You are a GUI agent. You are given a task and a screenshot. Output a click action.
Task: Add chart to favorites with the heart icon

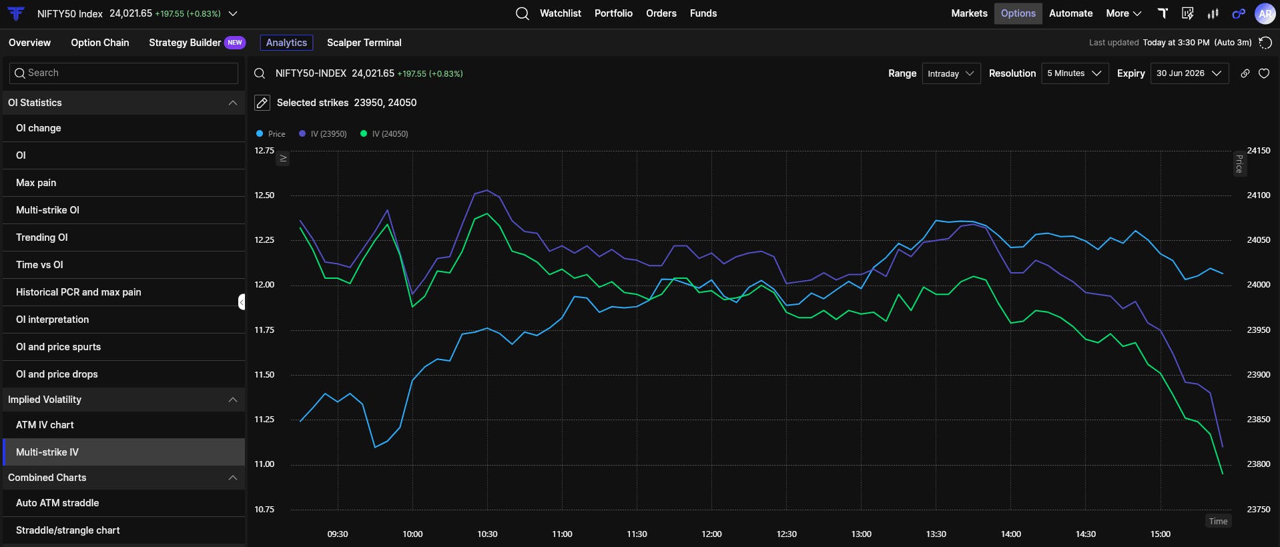tap(1264, 73)
